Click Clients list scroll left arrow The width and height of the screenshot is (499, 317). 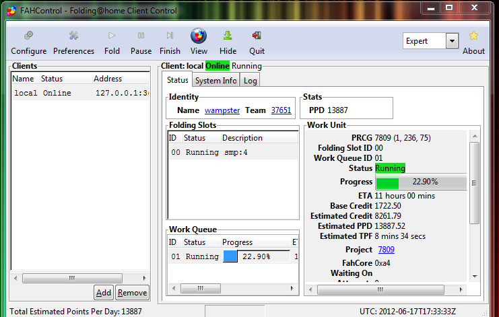click(15, 278)
